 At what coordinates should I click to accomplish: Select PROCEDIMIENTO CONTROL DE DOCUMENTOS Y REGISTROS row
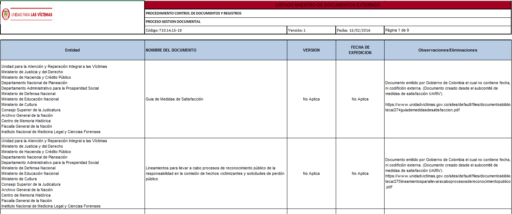click(x=328, y=13)
